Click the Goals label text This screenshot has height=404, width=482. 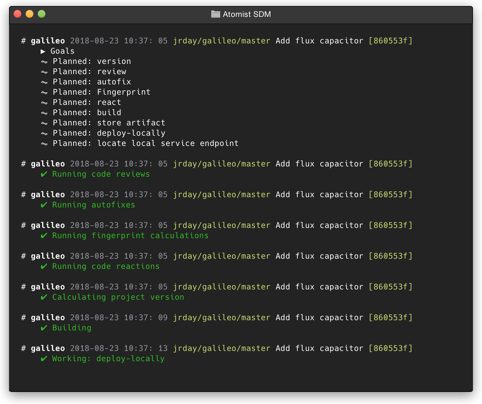(x=62, y=51)
